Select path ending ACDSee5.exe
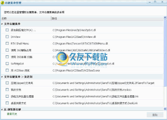 point(76,71)
